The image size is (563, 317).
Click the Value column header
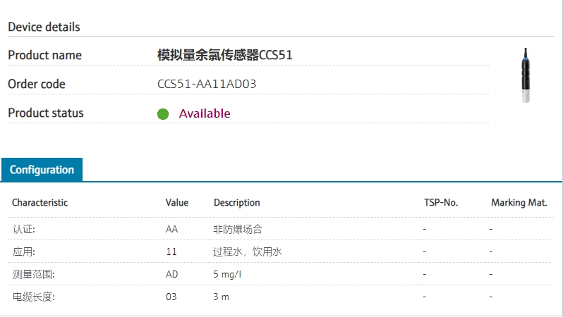pyautogui.click(x=177, y=203)
